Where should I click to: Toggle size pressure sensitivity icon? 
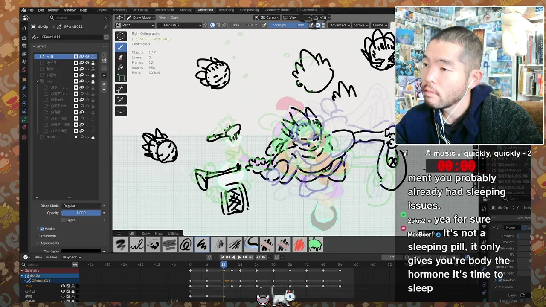coord(264,25)
